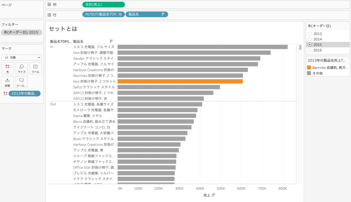Click the Dania 書庫, メタル bar
351x202 pixels.
click(x=157, y=116)
